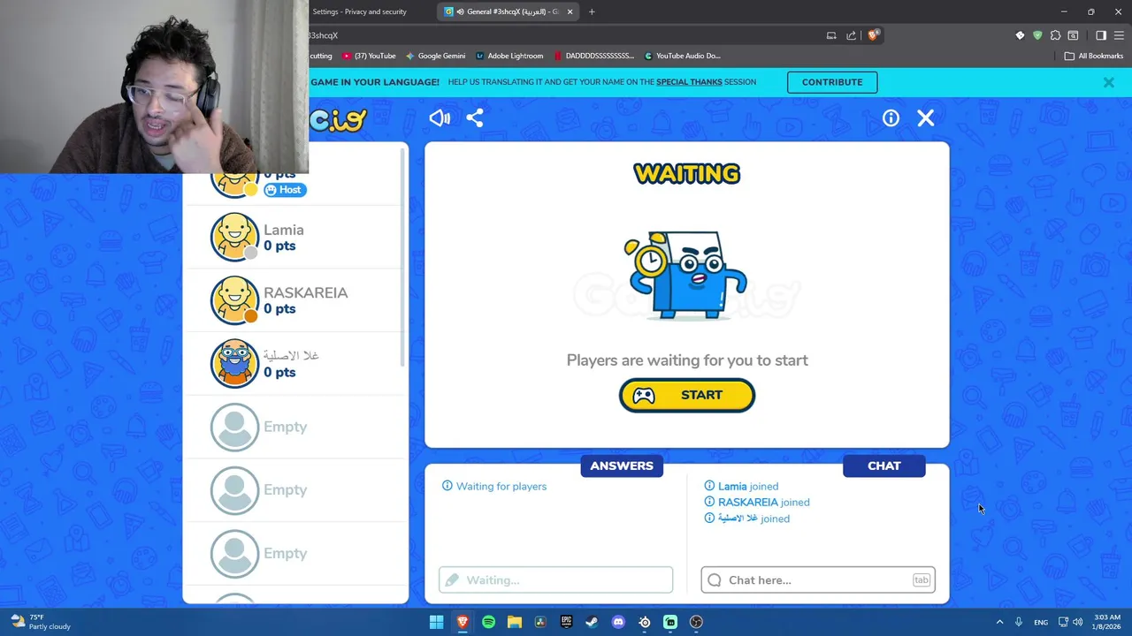Screen dimensions: 1132x636
Task: Open the SPECIAL THANKS link
Action: 689,82
